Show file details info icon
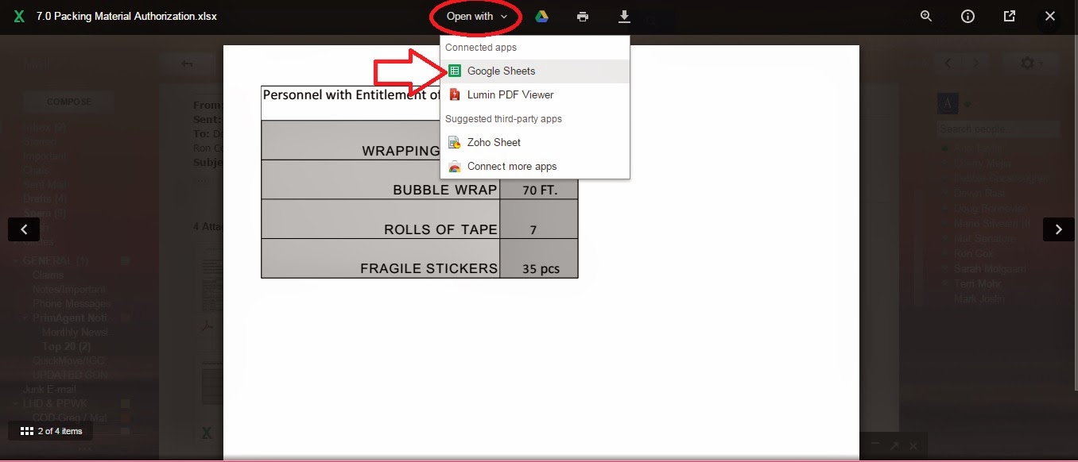 967,16
